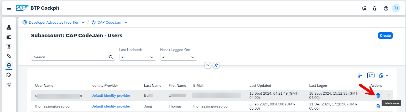Open the puzzle-piece Services sidebar icon
The image size is (406, 112).
[9, 37]
